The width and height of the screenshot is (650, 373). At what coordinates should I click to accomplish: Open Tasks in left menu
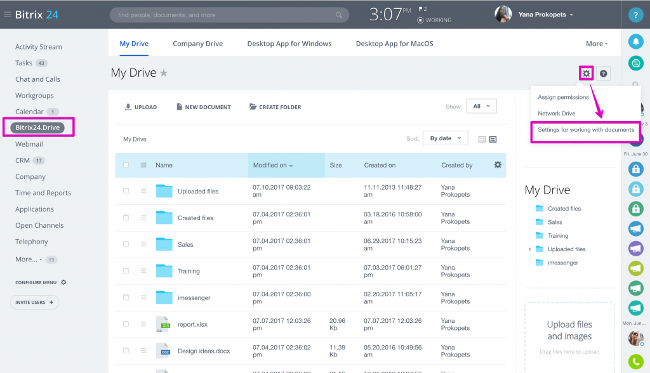23,63
